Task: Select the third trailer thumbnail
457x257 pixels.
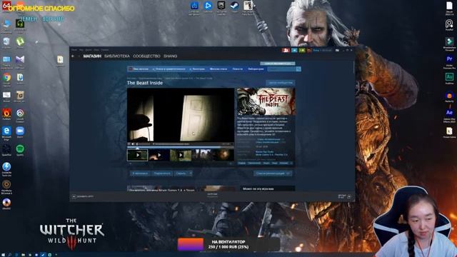Action: [181, 155]
